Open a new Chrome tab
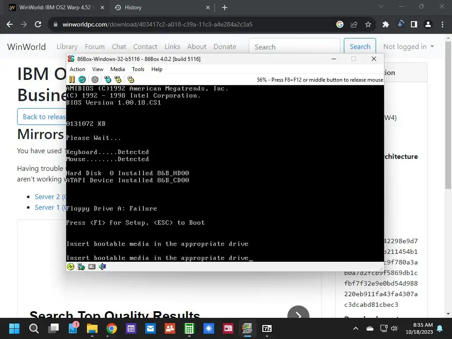 pos(225,8)
